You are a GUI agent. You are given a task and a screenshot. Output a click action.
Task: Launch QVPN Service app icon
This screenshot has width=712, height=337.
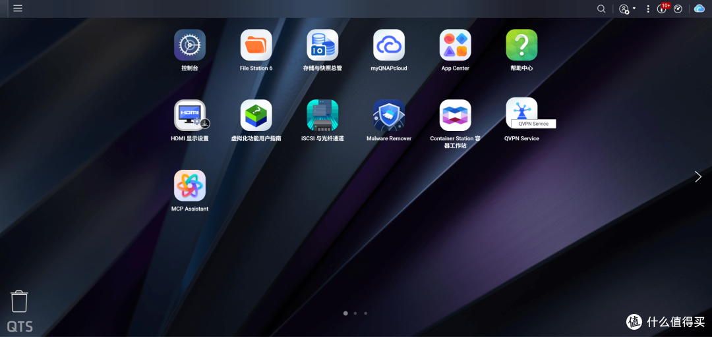tap(521, 113)
